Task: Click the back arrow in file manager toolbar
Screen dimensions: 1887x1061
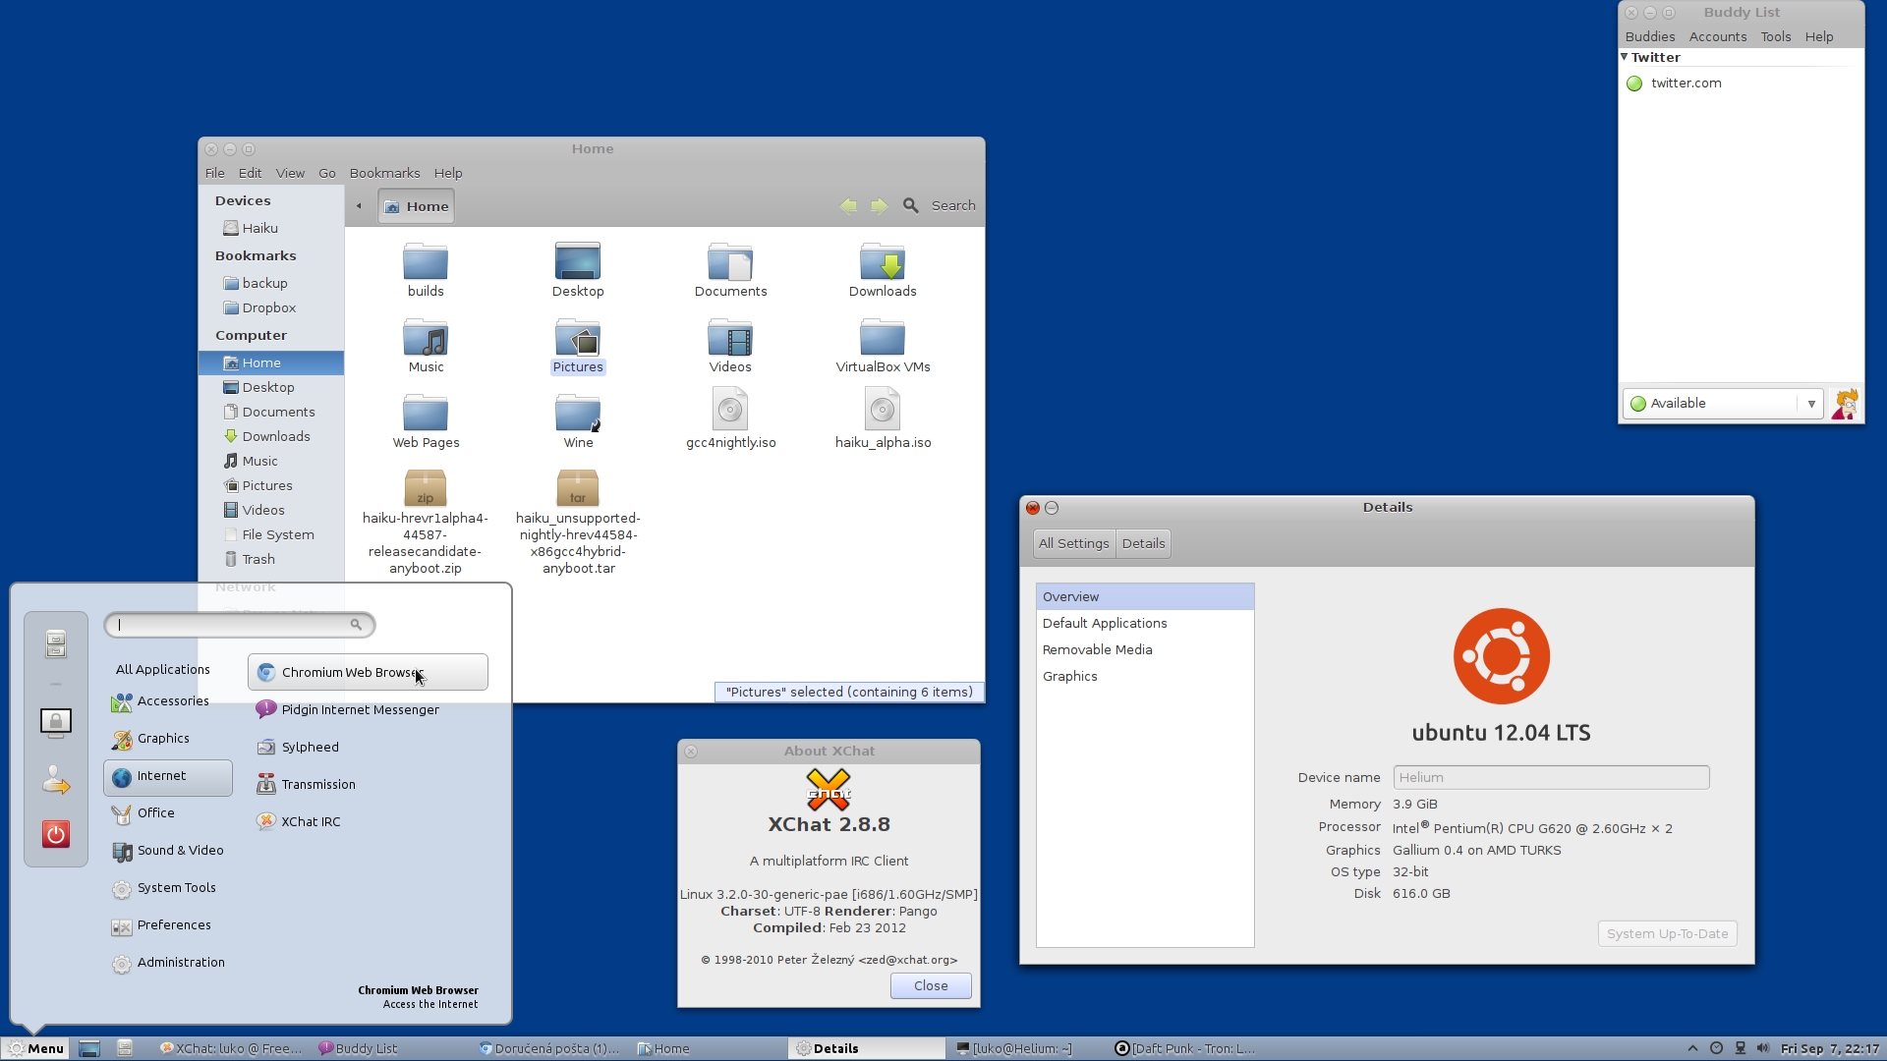Action: click(848, 205)
